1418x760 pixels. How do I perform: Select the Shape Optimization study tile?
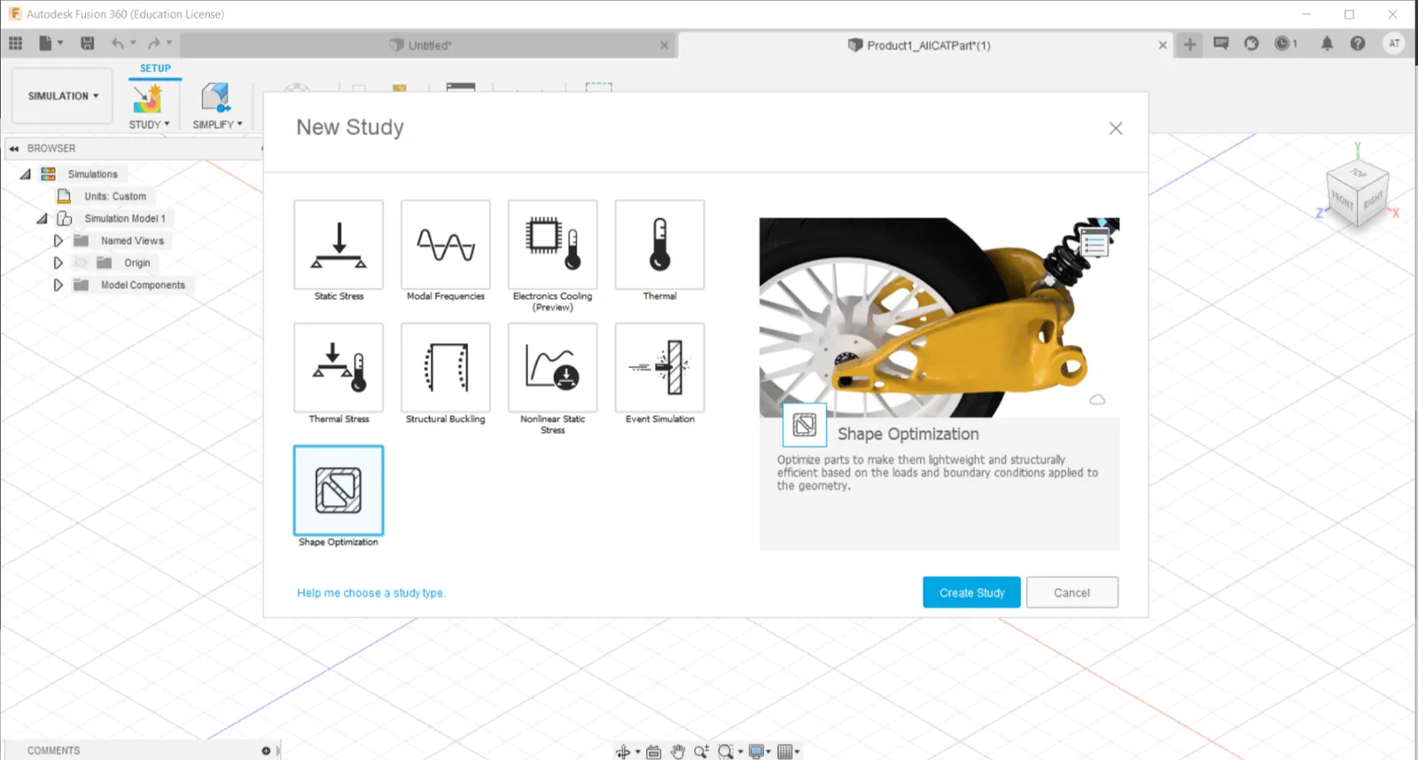pos(339,490)
